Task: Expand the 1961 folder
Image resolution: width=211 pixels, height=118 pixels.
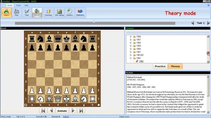Action: [131, 52]
